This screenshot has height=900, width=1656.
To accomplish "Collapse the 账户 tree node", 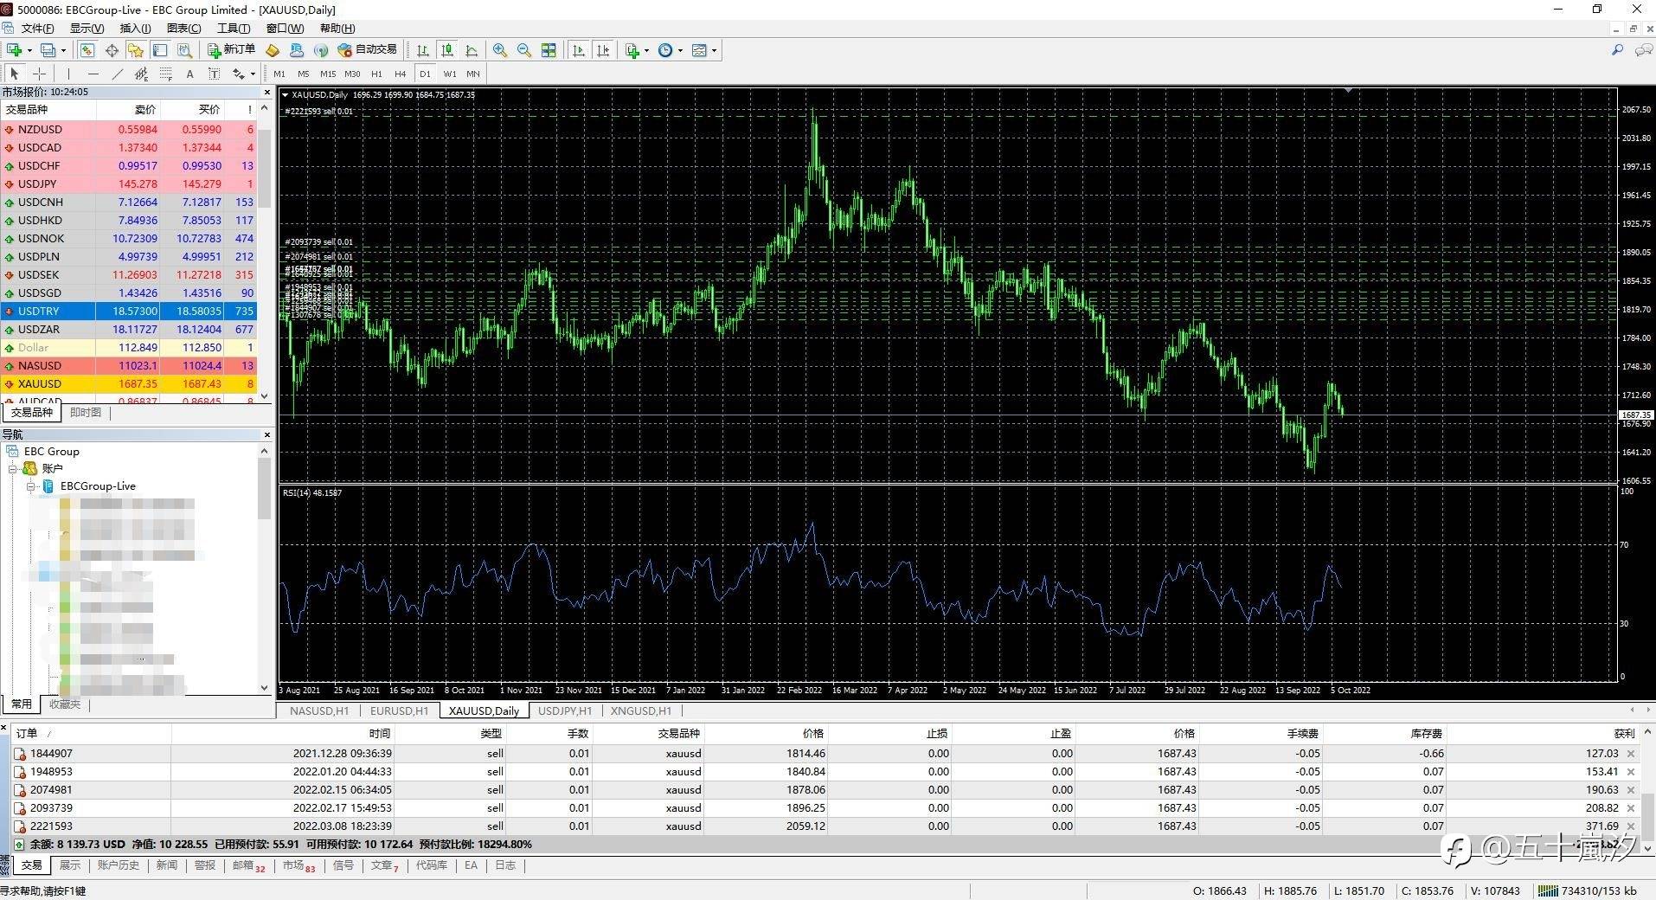I will 13,468.
